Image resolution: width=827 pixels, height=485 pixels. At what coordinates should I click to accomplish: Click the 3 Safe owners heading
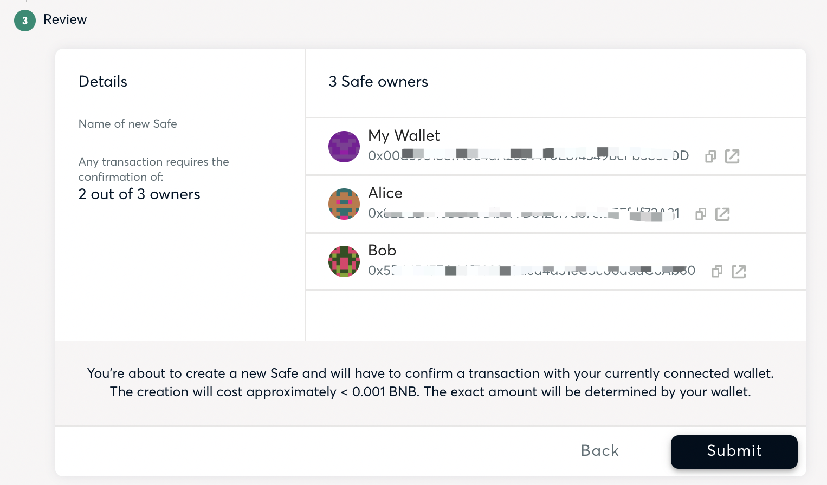coord(378,82)
